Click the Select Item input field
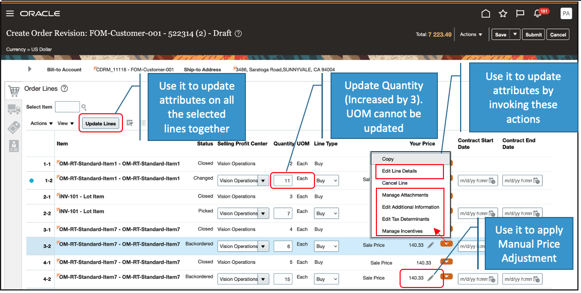 (x=67, y=107)
